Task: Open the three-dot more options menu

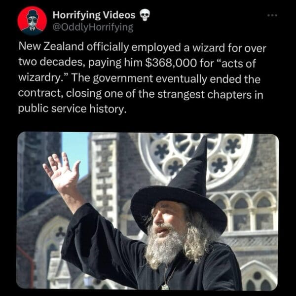Action: pyautogui.click(x=272, y=15)
